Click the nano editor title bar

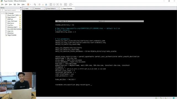point(100,21)
